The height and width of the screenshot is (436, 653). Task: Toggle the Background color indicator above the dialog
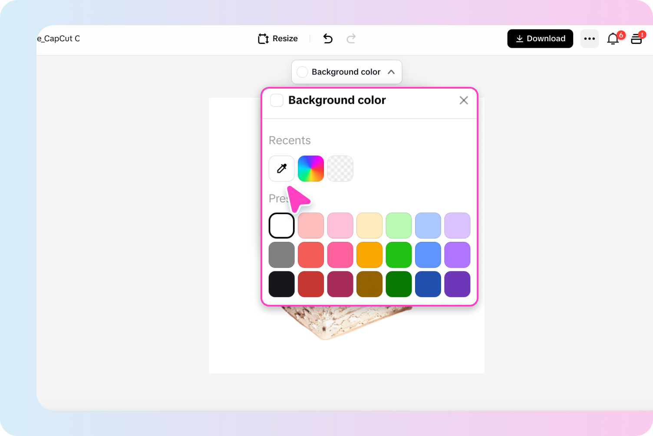[302, 72]
